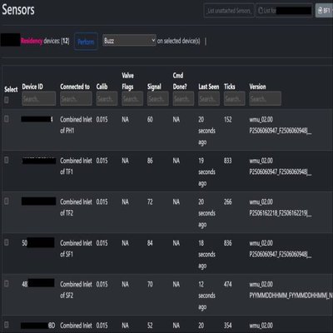Click the Device ID search field

(x=38, y=98)
